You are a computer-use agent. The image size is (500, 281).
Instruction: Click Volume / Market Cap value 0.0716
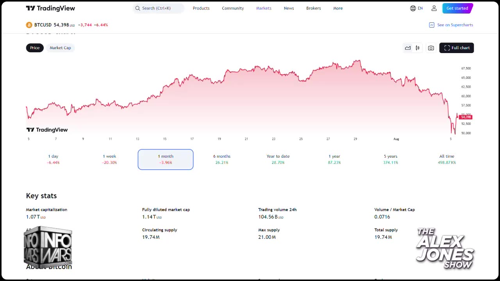pyautogui.click(x=382, y=217)
